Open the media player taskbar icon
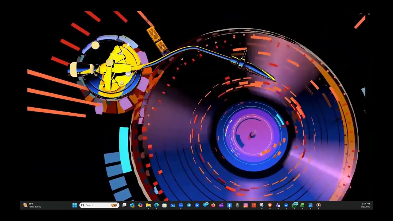393x221 pixels. 318,205
